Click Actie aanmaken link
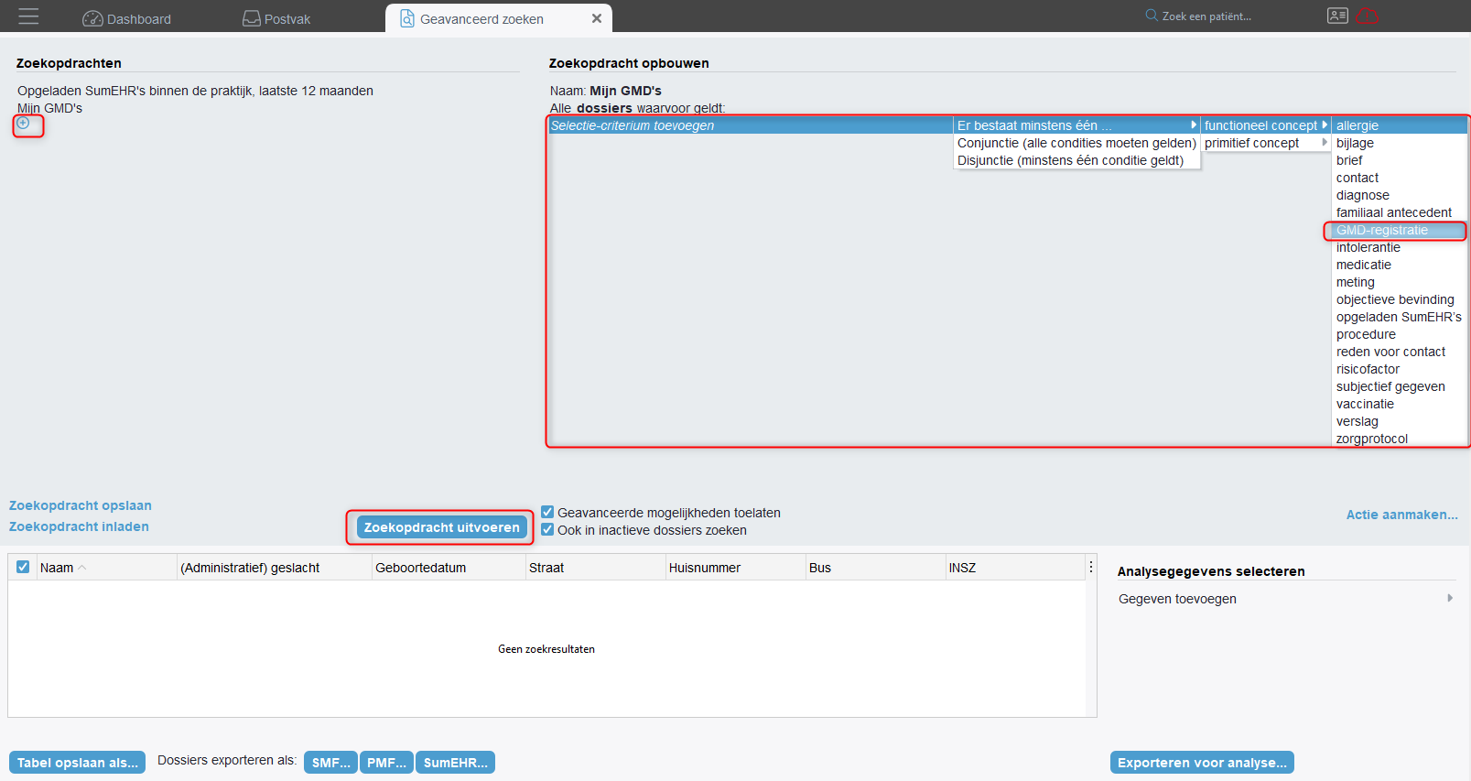The width and height of the screenshot is (1471, 781). (x=1401, y=515)
